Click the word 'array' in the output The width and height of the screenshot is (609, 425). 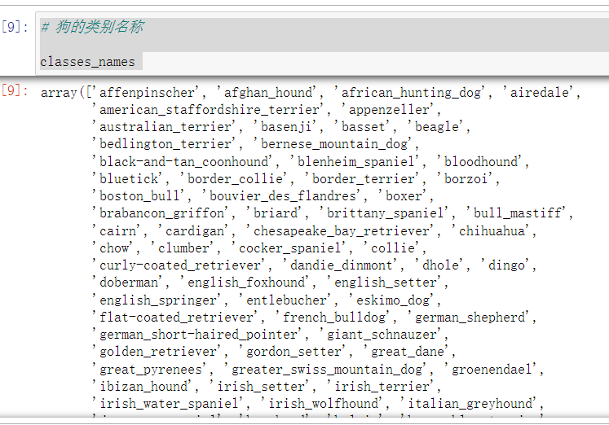pos(59,93)
